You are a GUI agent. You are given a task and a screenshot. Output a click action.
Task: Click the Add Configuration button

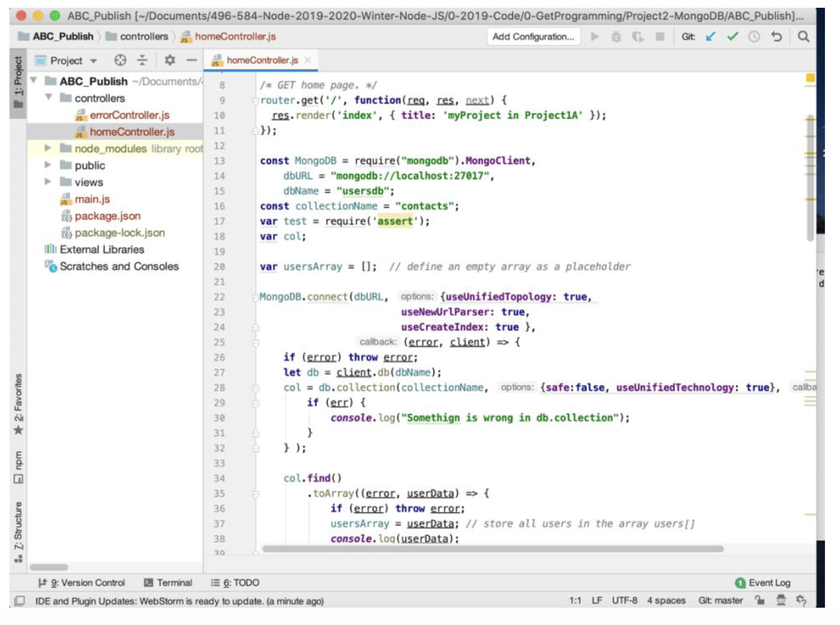533,37
